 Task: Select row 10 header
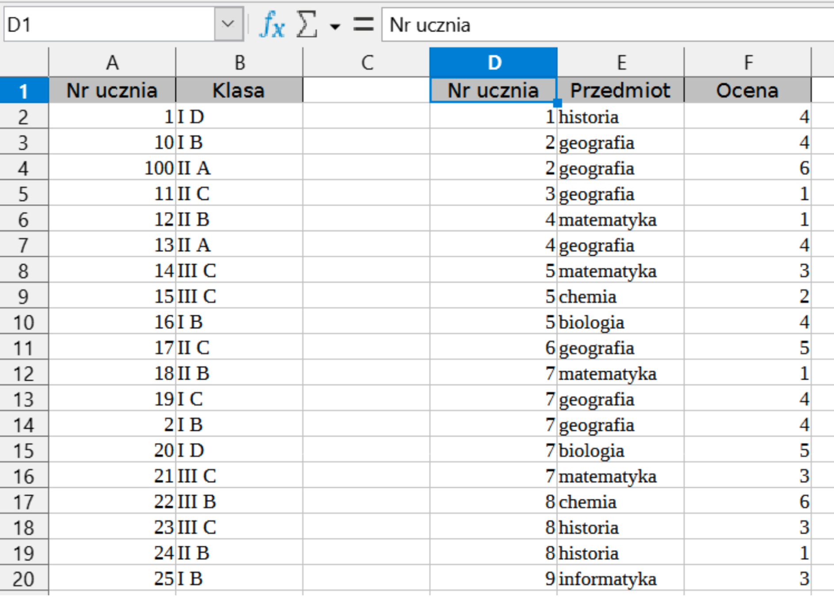24,322
